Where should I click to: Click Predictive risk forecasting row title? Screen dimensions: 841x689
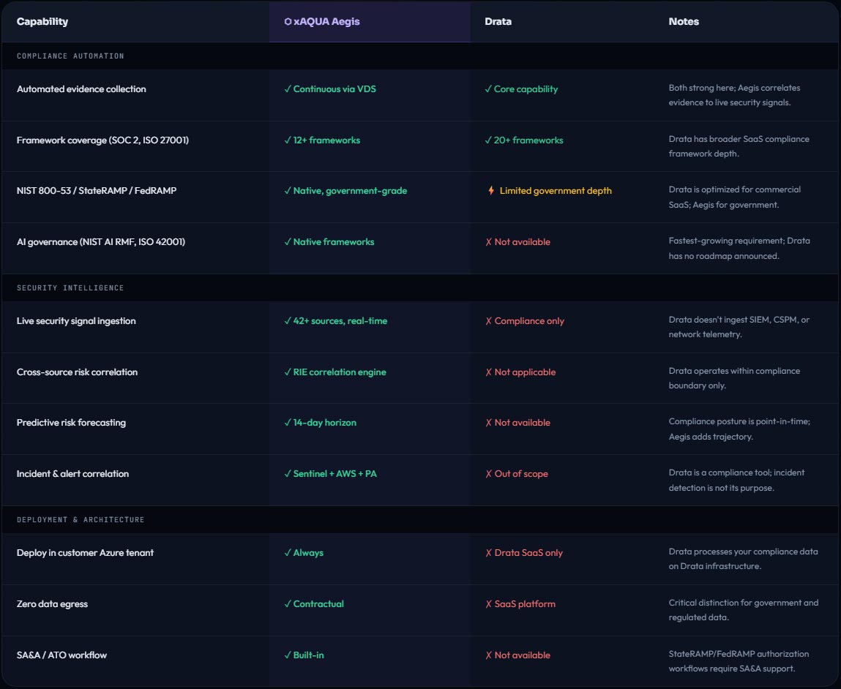pos(71,422)
